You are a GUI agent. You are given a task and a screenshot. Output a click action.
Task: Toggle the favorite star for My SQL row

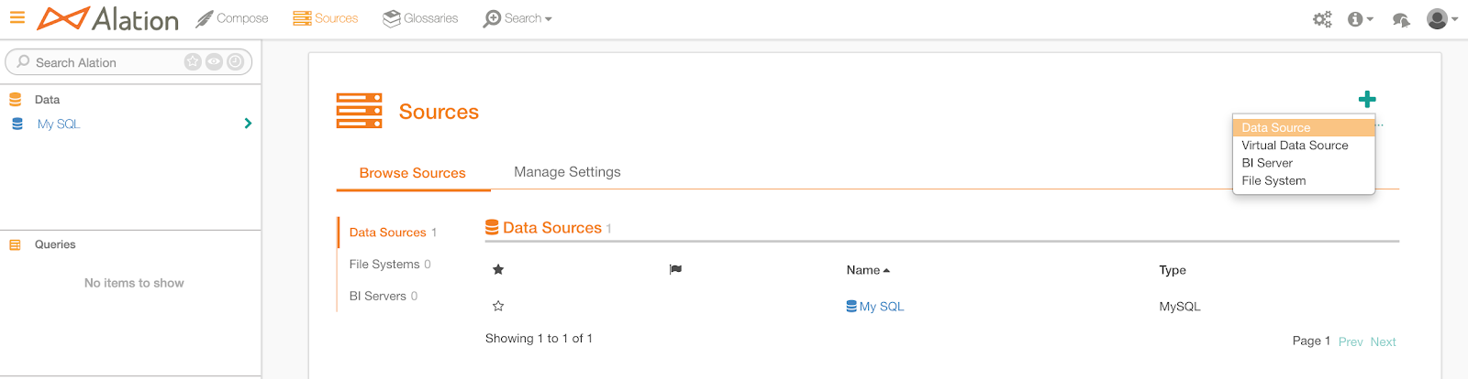pos(498,306)
